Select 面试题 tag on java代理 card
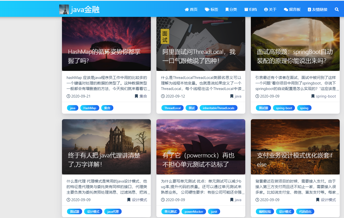This screenshot has height=218, width=344. pyautogui.click(x=75, y=211)
